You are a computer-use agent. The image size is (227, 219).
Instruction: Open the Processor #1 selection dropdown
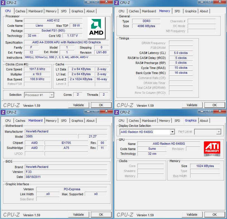tap(39, 95)
